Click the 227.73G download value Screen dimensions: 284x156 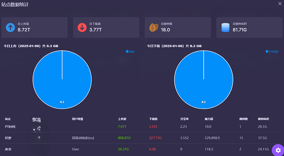156,138
